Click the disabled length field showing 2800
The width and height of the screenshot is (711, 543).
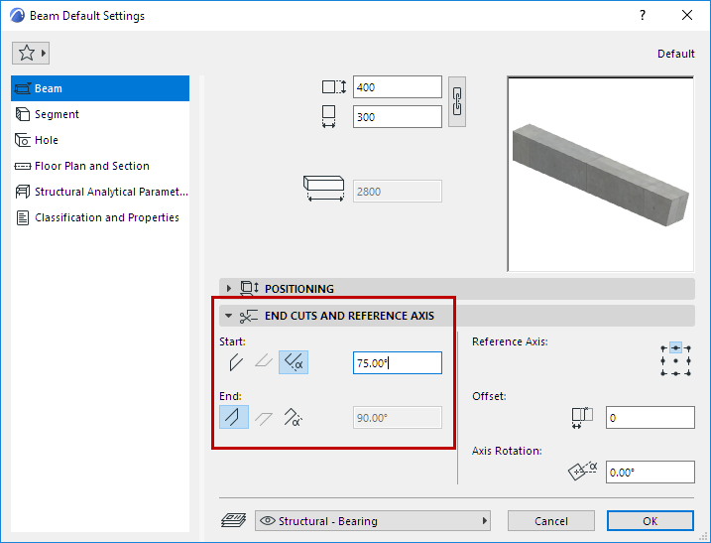pyautogui.click(x=398, y=192)
